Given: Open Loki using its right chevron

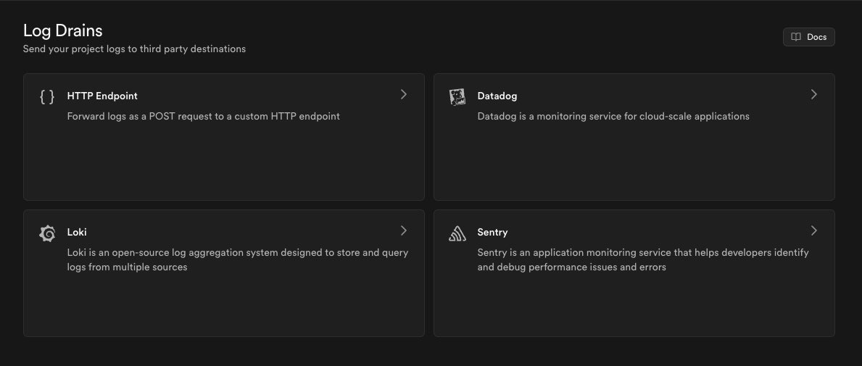Looking at the screenshot, I should 404,230.
